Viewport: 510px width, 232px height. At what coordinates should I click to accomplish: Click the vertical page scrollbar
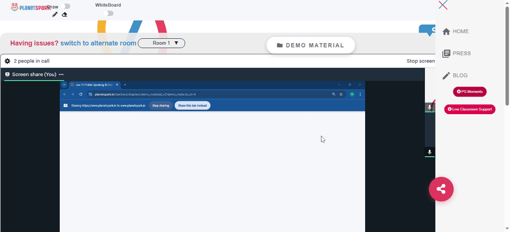click(507, 55)
